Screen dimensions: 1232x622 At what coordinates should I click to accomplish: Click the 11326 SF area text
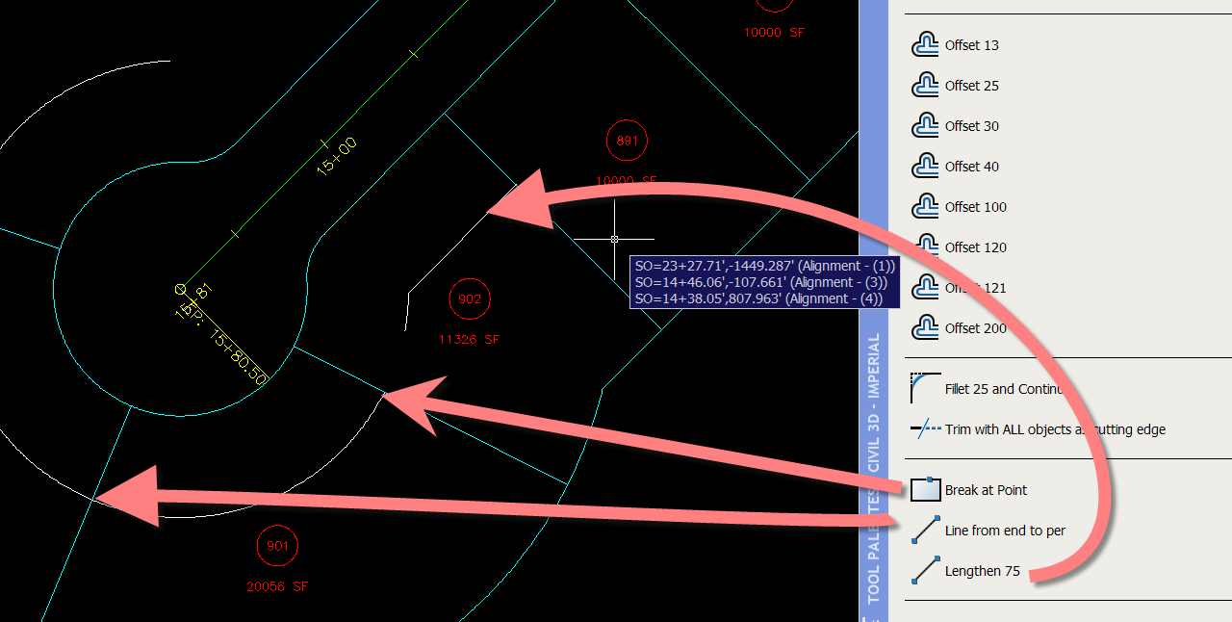coord(469,340)
